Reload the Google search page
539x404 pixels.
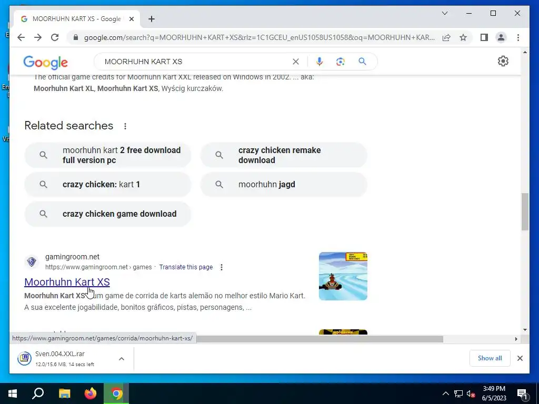tap(55, 37)
